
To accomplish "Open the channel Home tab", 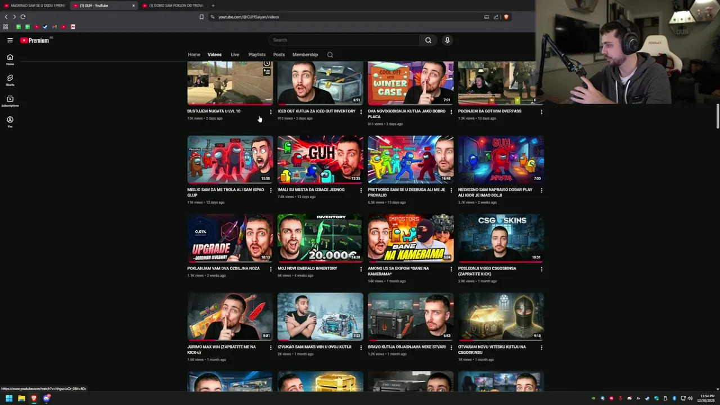I will (x=194, y=55).
